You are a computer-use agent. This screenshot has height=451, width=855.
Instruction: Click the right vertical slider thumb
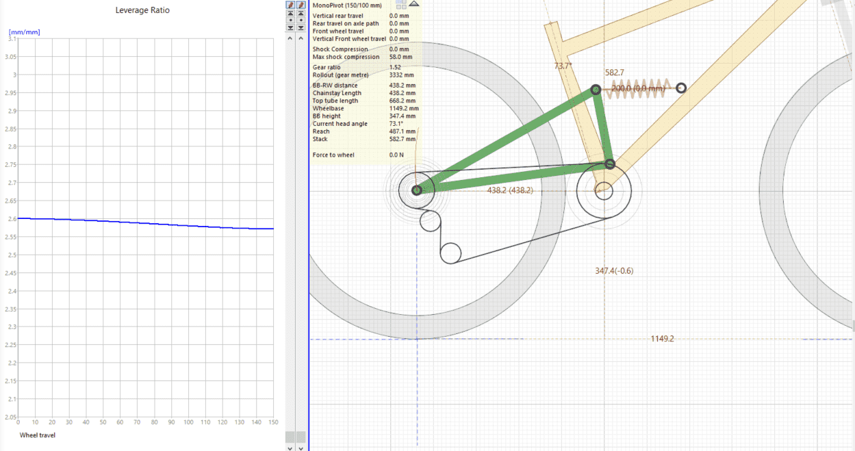[301, 436]
